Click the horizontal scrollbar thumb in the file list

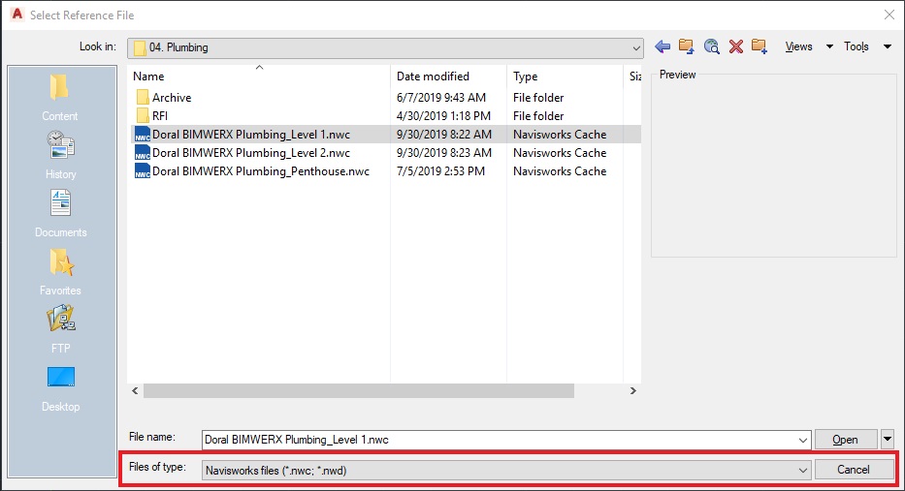359,390
